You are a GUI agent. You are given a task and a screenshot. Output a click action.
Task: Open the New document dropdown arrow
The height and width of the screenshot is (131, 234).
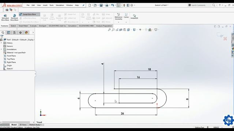tap(93, 5)
